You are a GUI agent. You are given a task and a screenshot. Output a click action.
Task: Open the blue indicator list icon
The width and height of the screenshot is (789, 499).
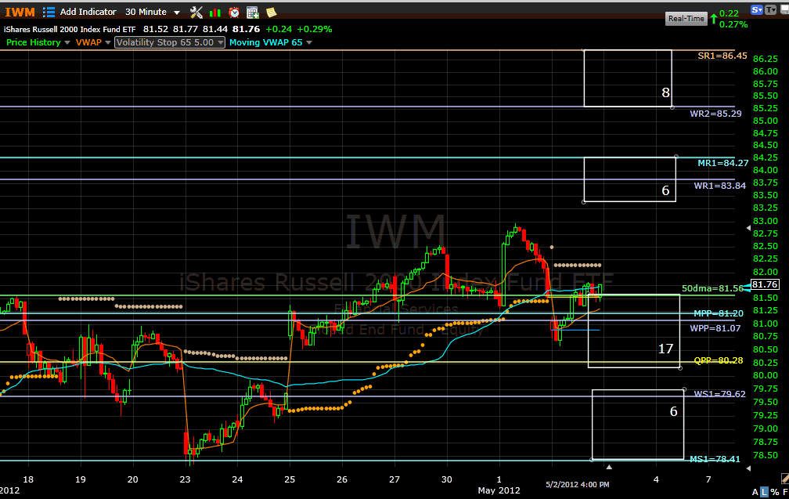(49, 12)
